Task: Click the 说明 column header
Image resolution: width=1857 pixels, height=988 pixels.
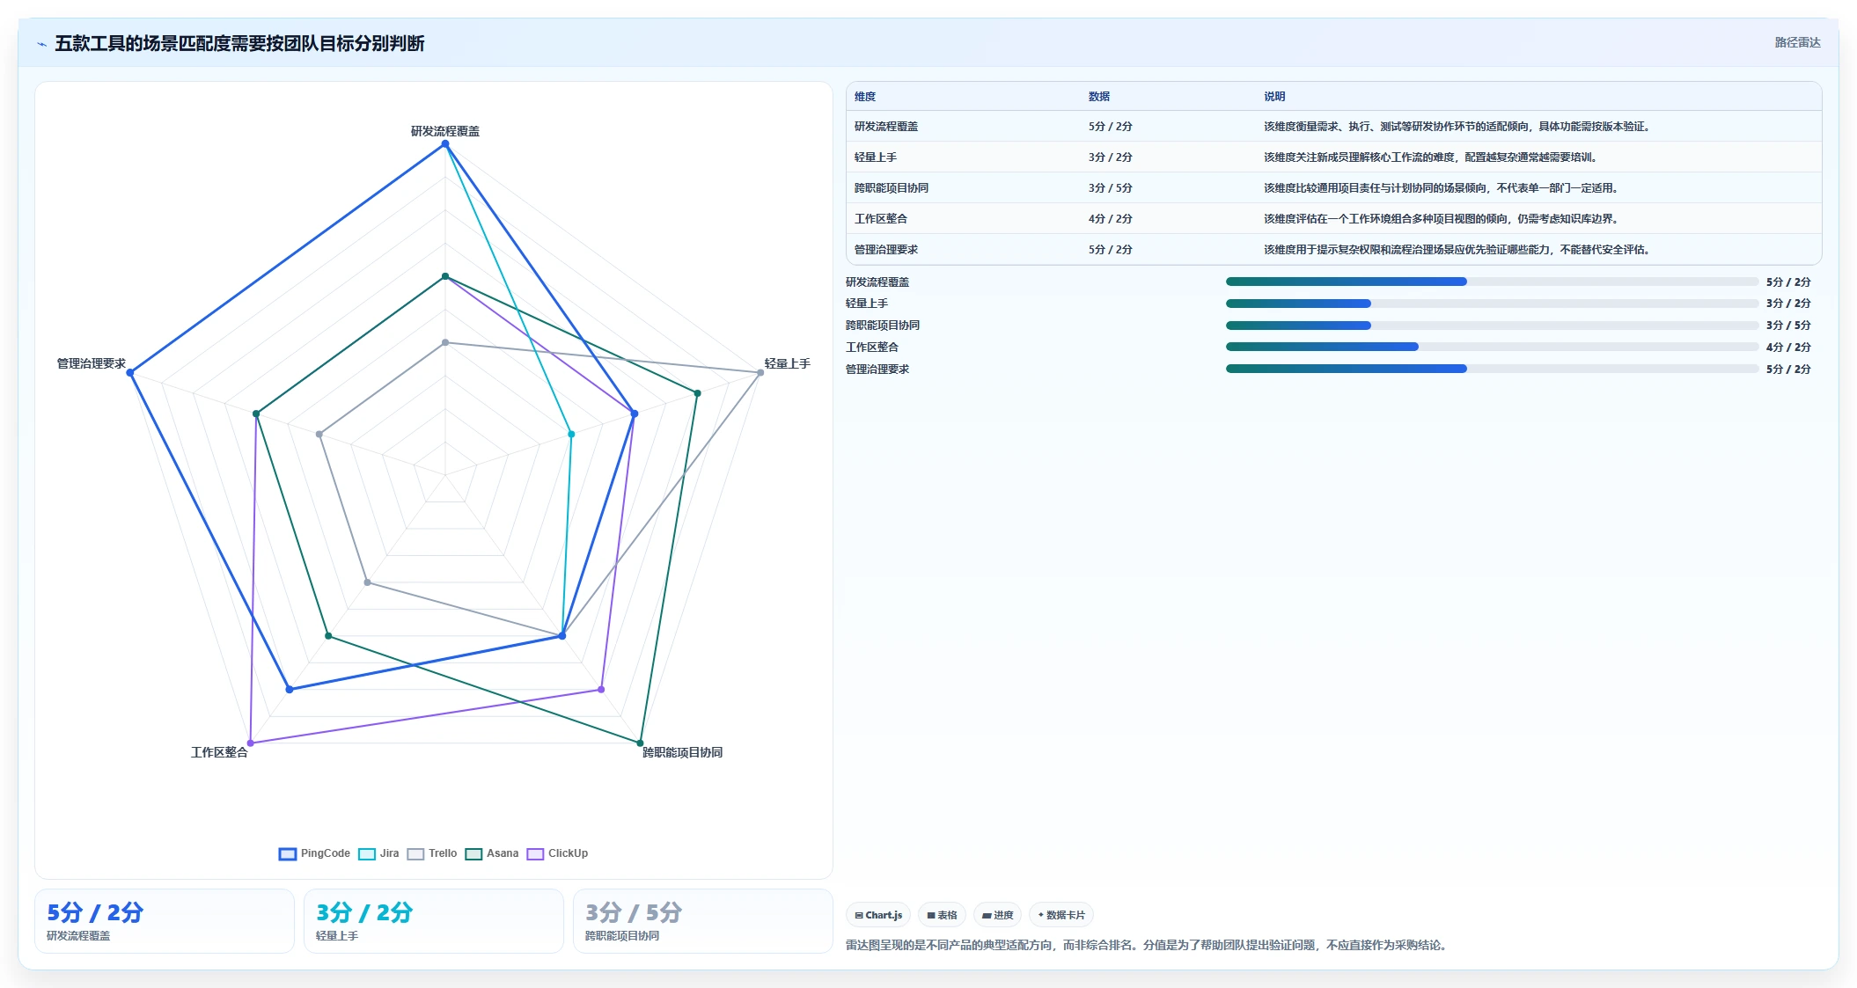Action: tap(1275, 97)
